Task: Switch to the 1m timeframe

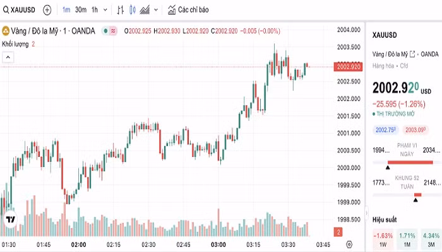Action: pyautogui.click(x=66, y=10)
